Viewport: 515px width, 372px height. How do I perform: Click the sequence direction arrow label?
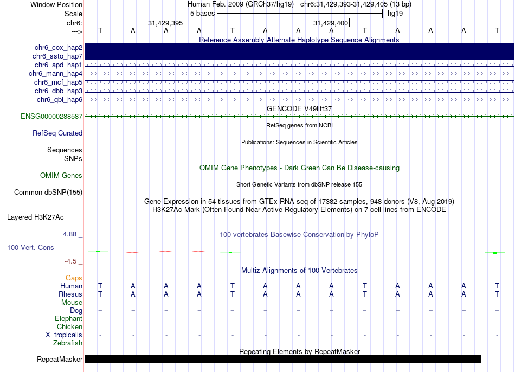pos(76,31)
